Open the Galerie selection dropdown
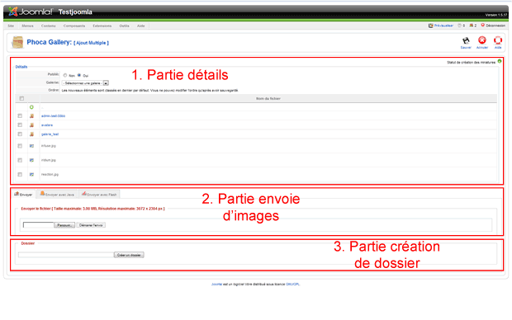Viewport: 512px width, 320px height. click(85, 83)
